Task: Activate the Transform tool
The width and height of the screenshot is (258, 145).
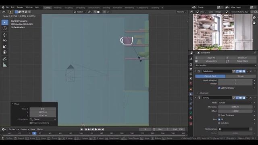Action: click(x=5, y=52)
